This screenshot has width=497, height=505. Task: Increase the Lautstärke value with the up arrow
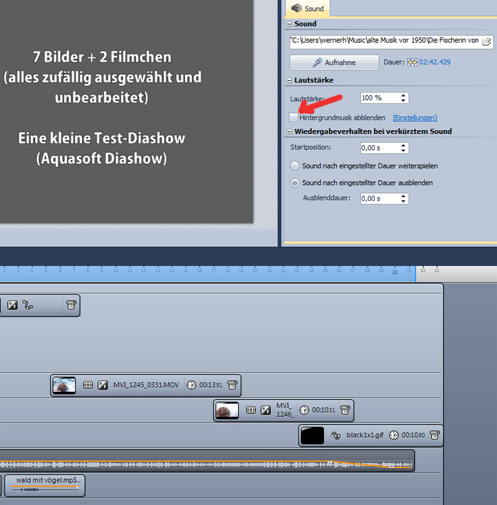coord(403,95)
